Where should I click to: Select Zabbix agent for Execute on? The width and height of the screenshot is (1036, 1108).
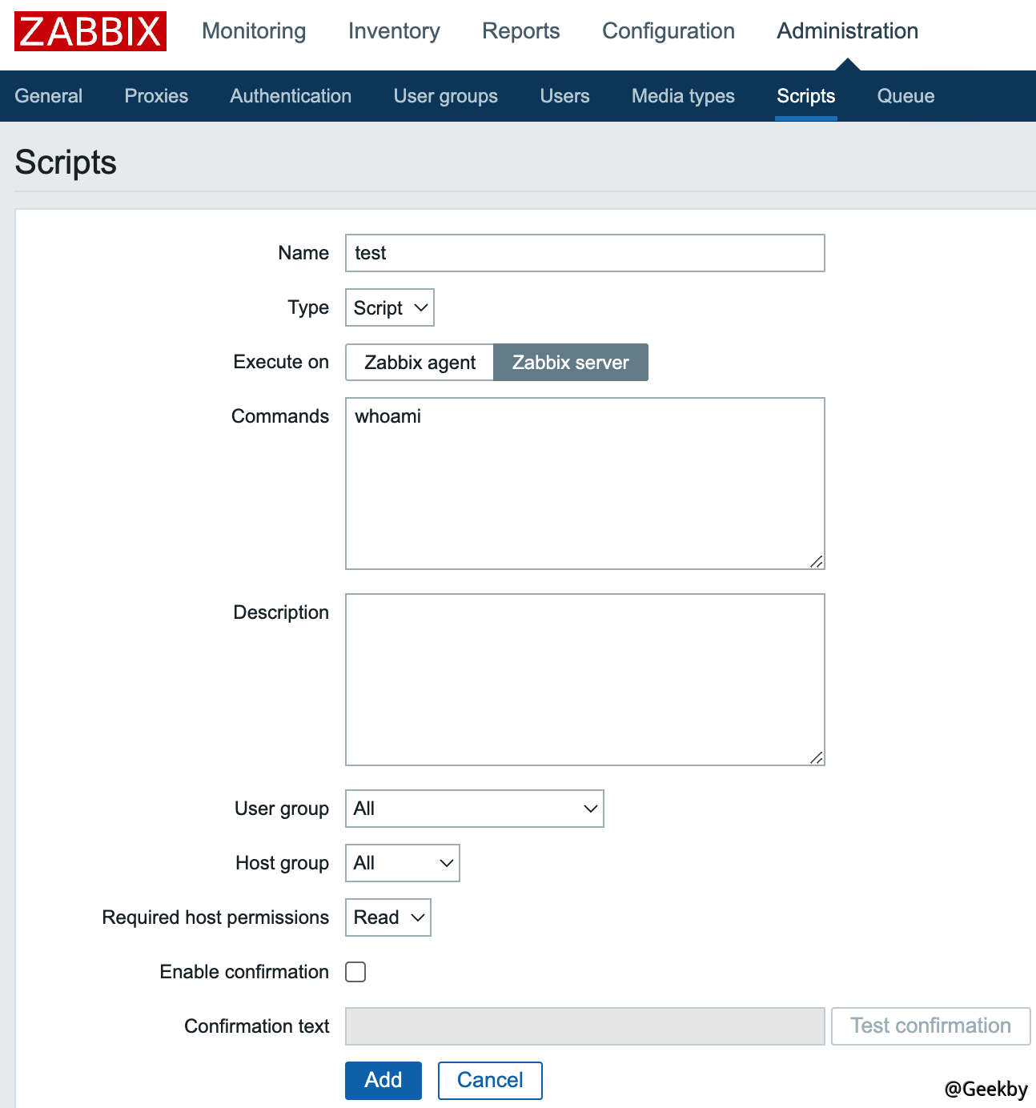pos(420,363)
